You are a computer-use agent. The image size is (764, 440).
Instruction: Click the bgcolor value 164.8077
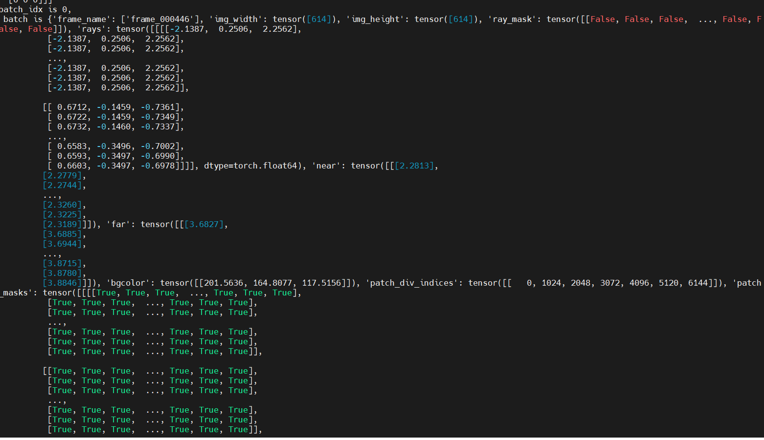click(272, 283)
